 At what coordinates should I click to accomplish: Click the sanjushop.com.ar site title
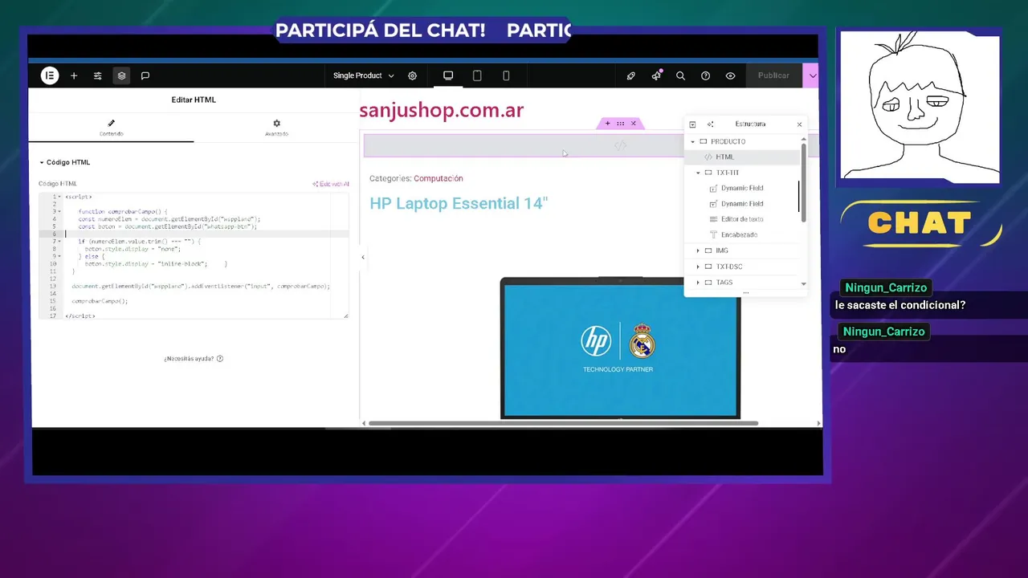click(x=442, y=111)
